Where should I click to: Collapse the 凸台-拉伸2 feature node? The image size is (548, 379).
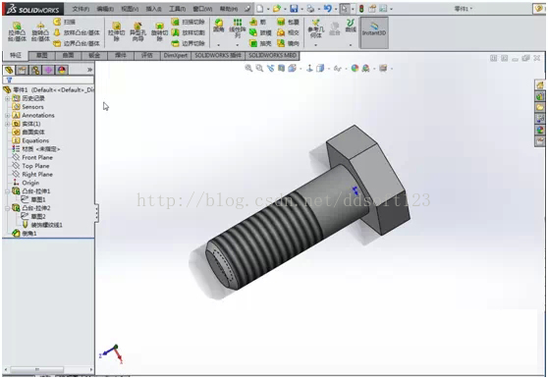click(7, 208)
